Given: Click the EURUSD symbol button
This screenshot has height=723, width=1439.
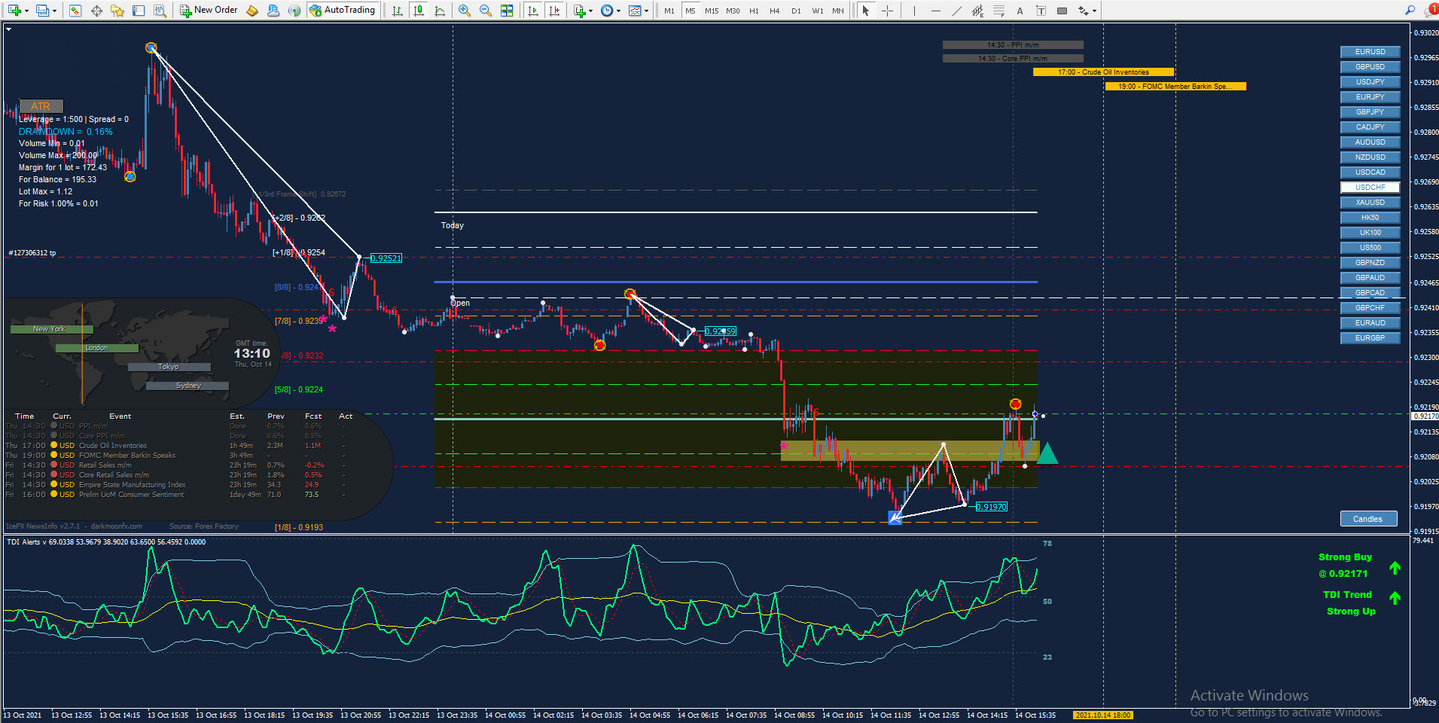Looking at the screenshot, I should (1370, 52).
